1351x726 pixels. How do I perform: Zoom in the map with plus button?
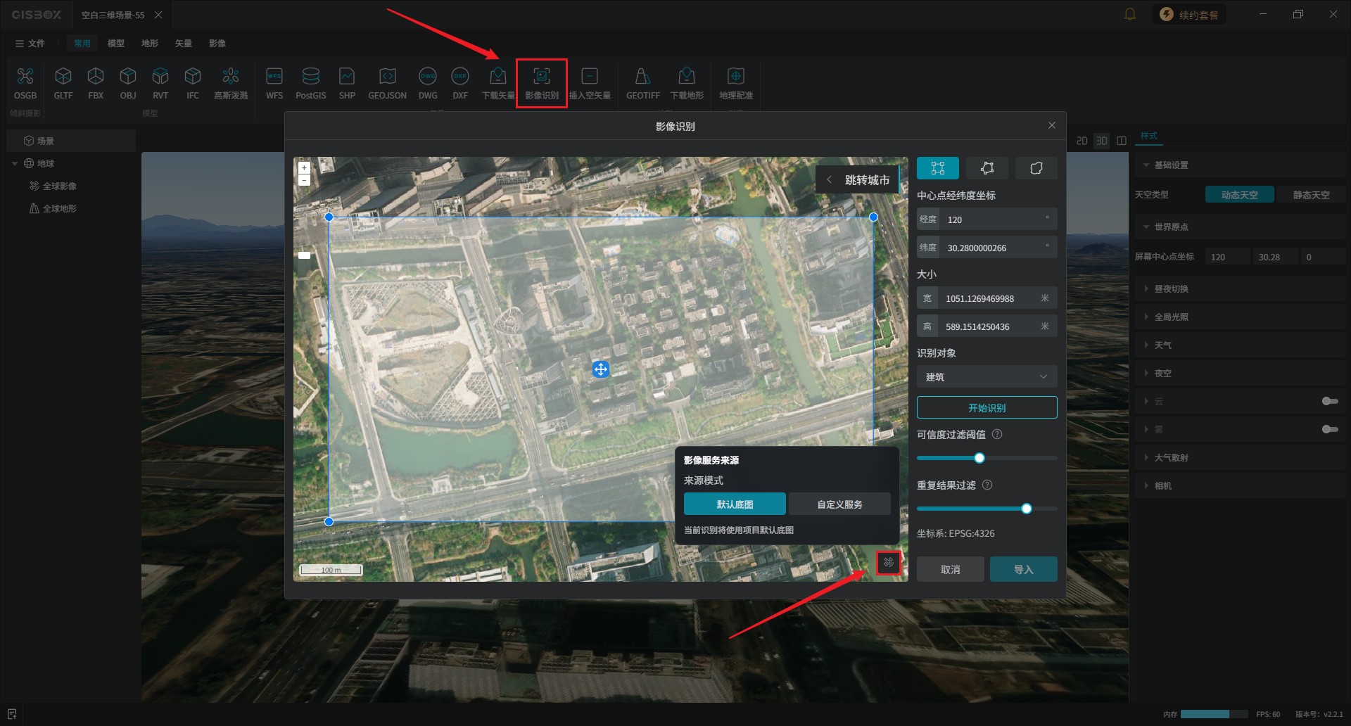(304, 168)
